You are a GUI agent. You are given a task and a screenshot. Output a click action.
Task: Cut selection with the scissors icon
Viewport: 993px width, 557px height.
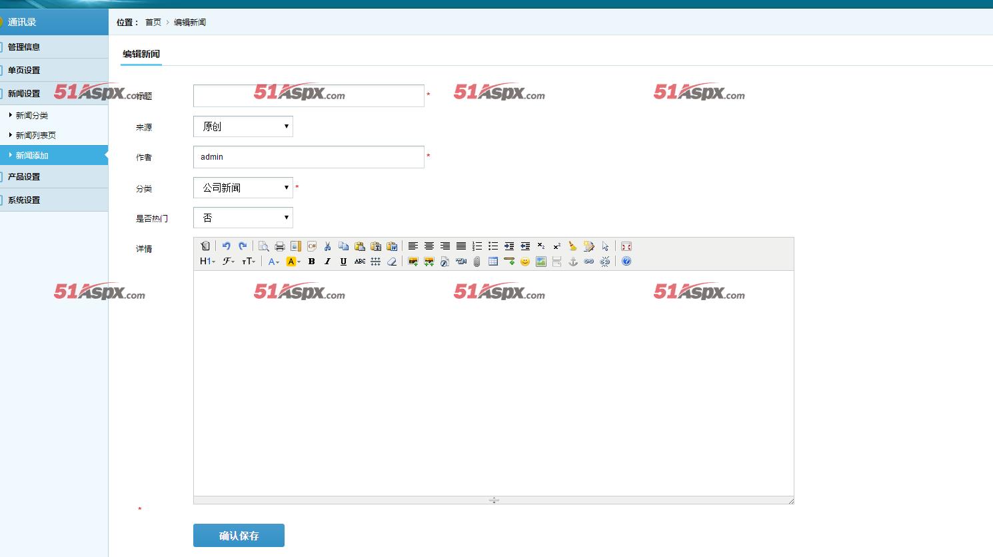328,246
